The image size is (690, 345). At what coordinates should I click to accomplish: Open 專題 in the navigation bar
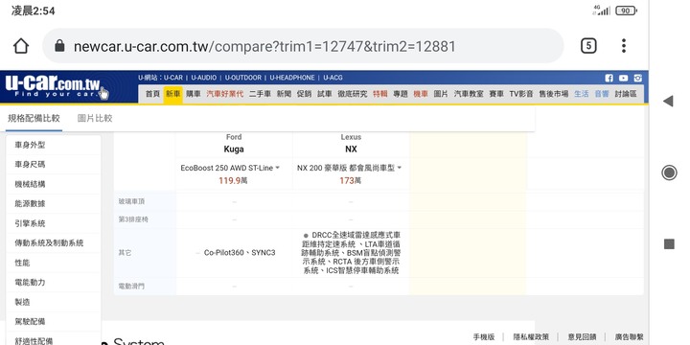click(401, 94)
